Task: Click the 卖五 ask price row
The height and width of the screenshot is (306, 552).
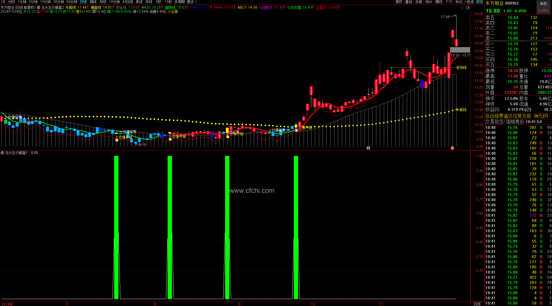Action: pyautogui.click(x=518, y=18)
